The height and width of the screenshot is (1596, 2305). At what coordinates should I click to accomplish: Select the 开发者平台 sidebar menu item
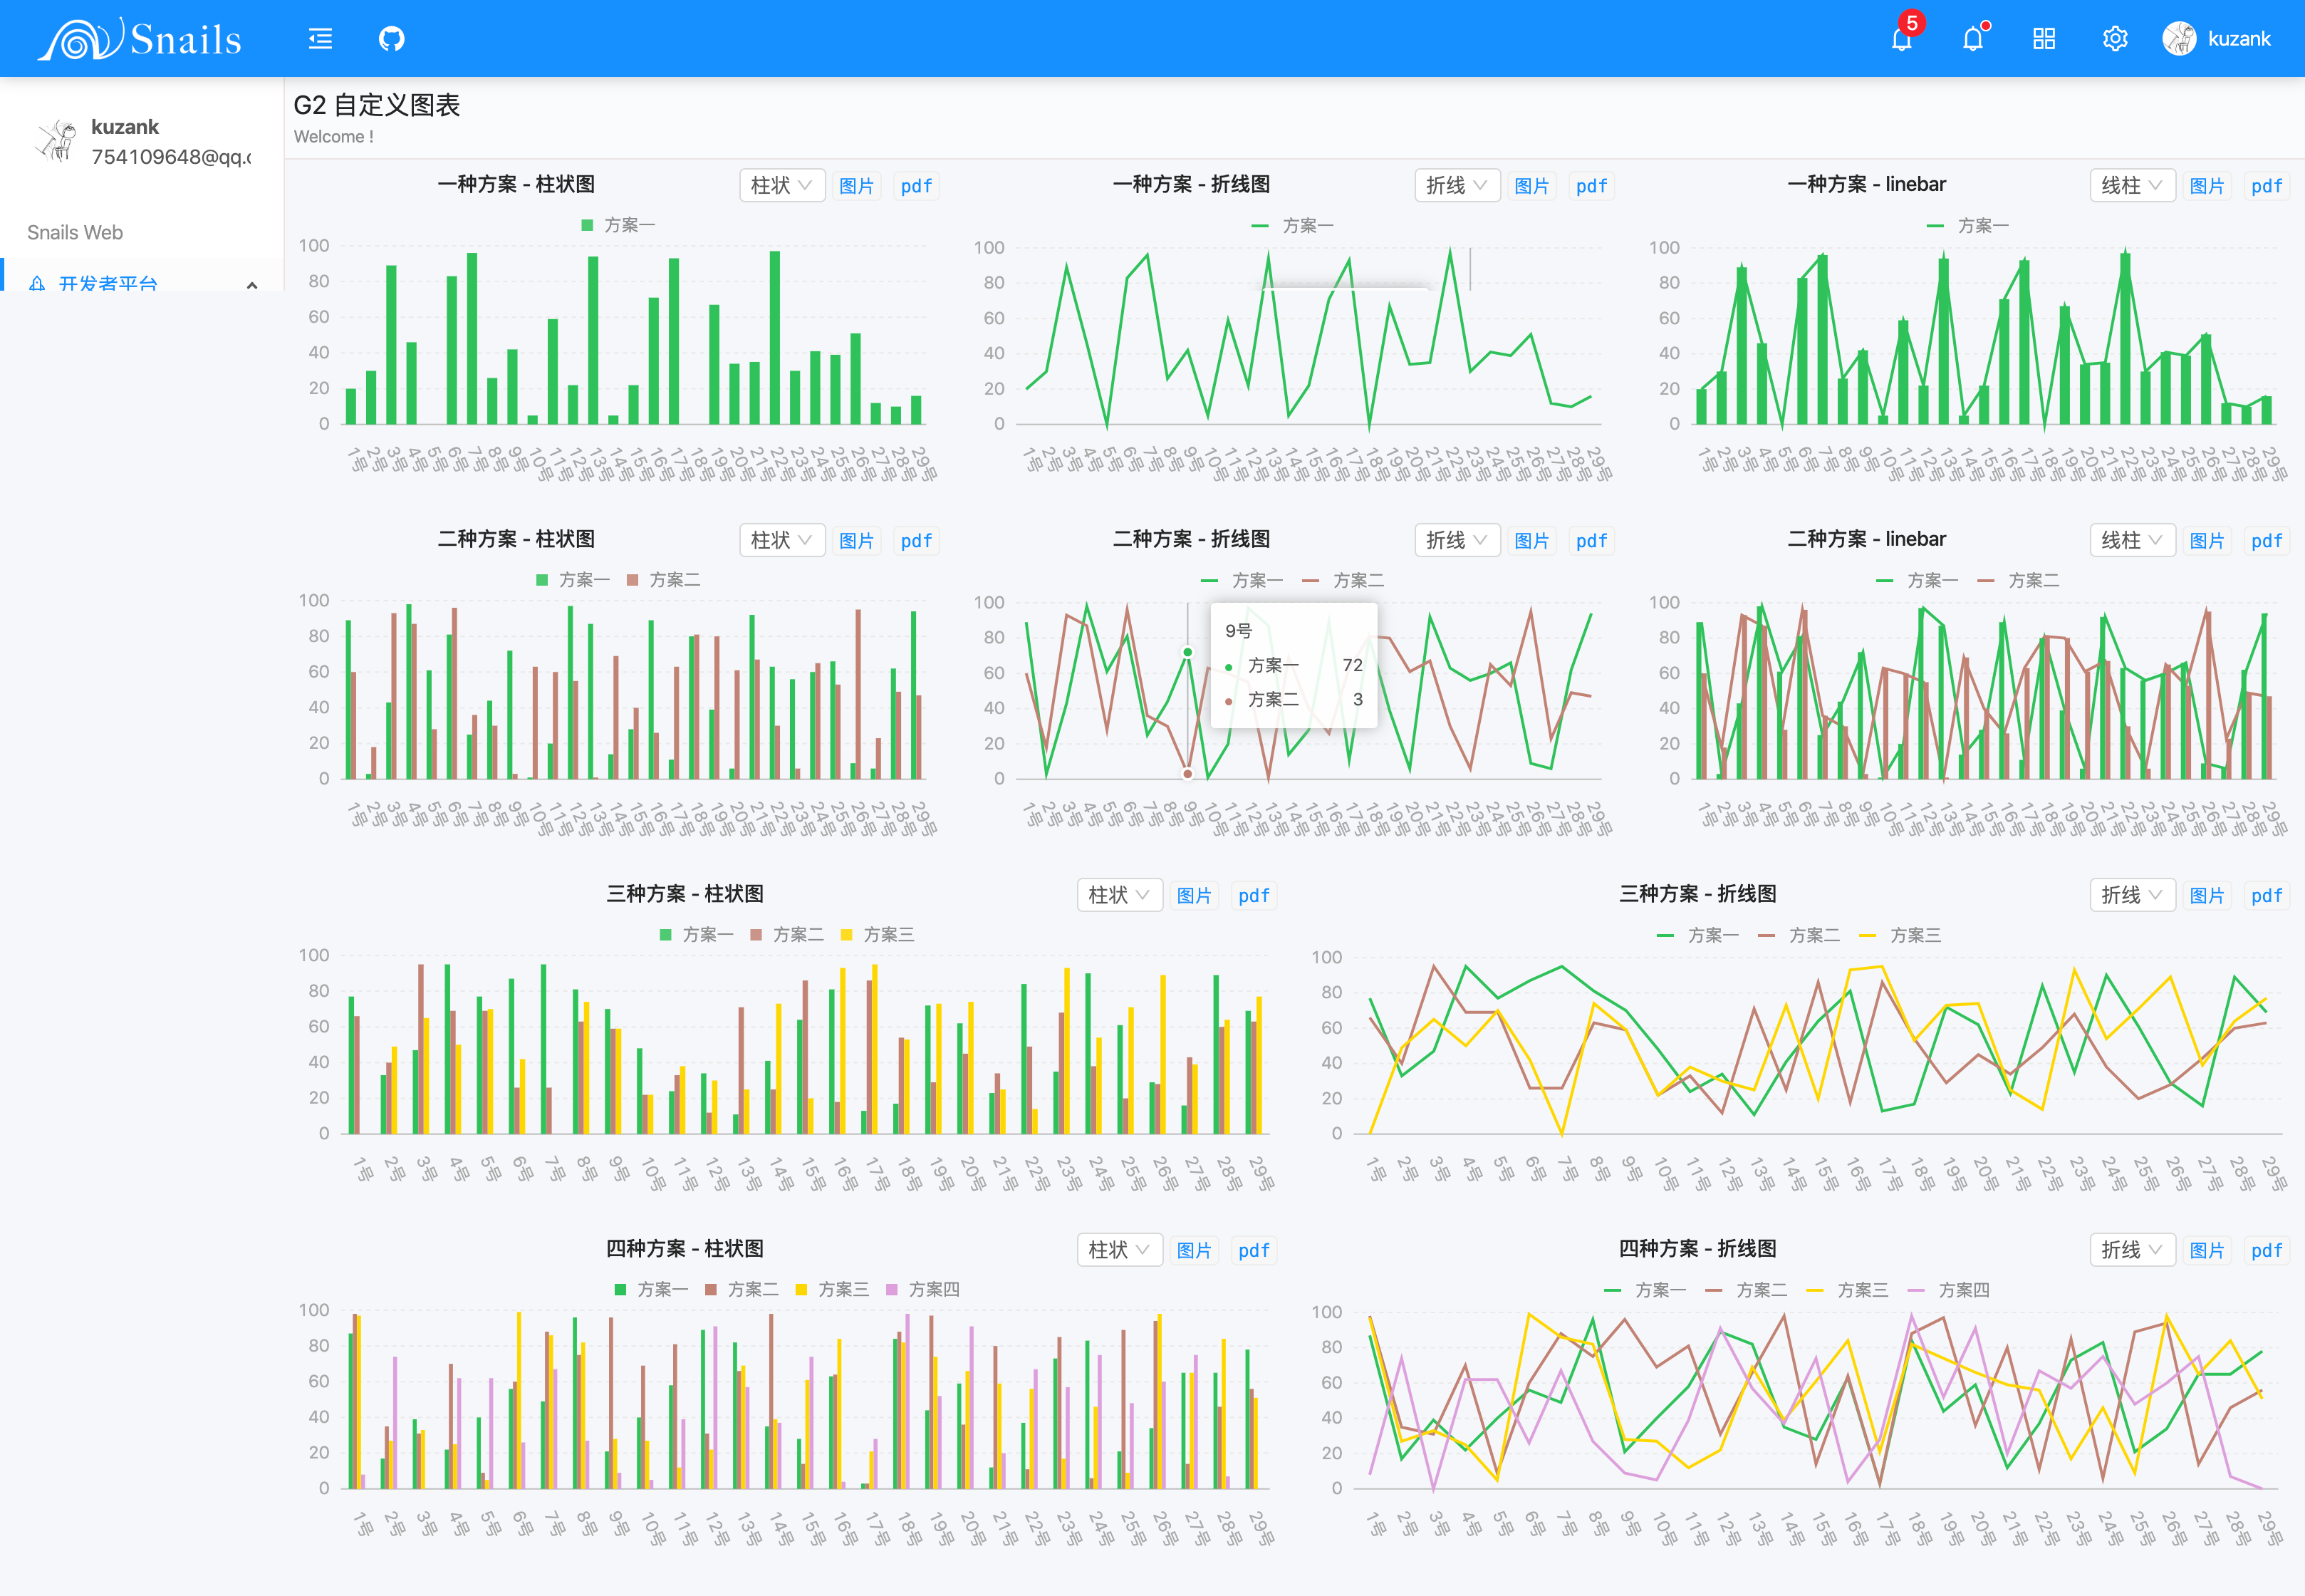tap(108, 283)
